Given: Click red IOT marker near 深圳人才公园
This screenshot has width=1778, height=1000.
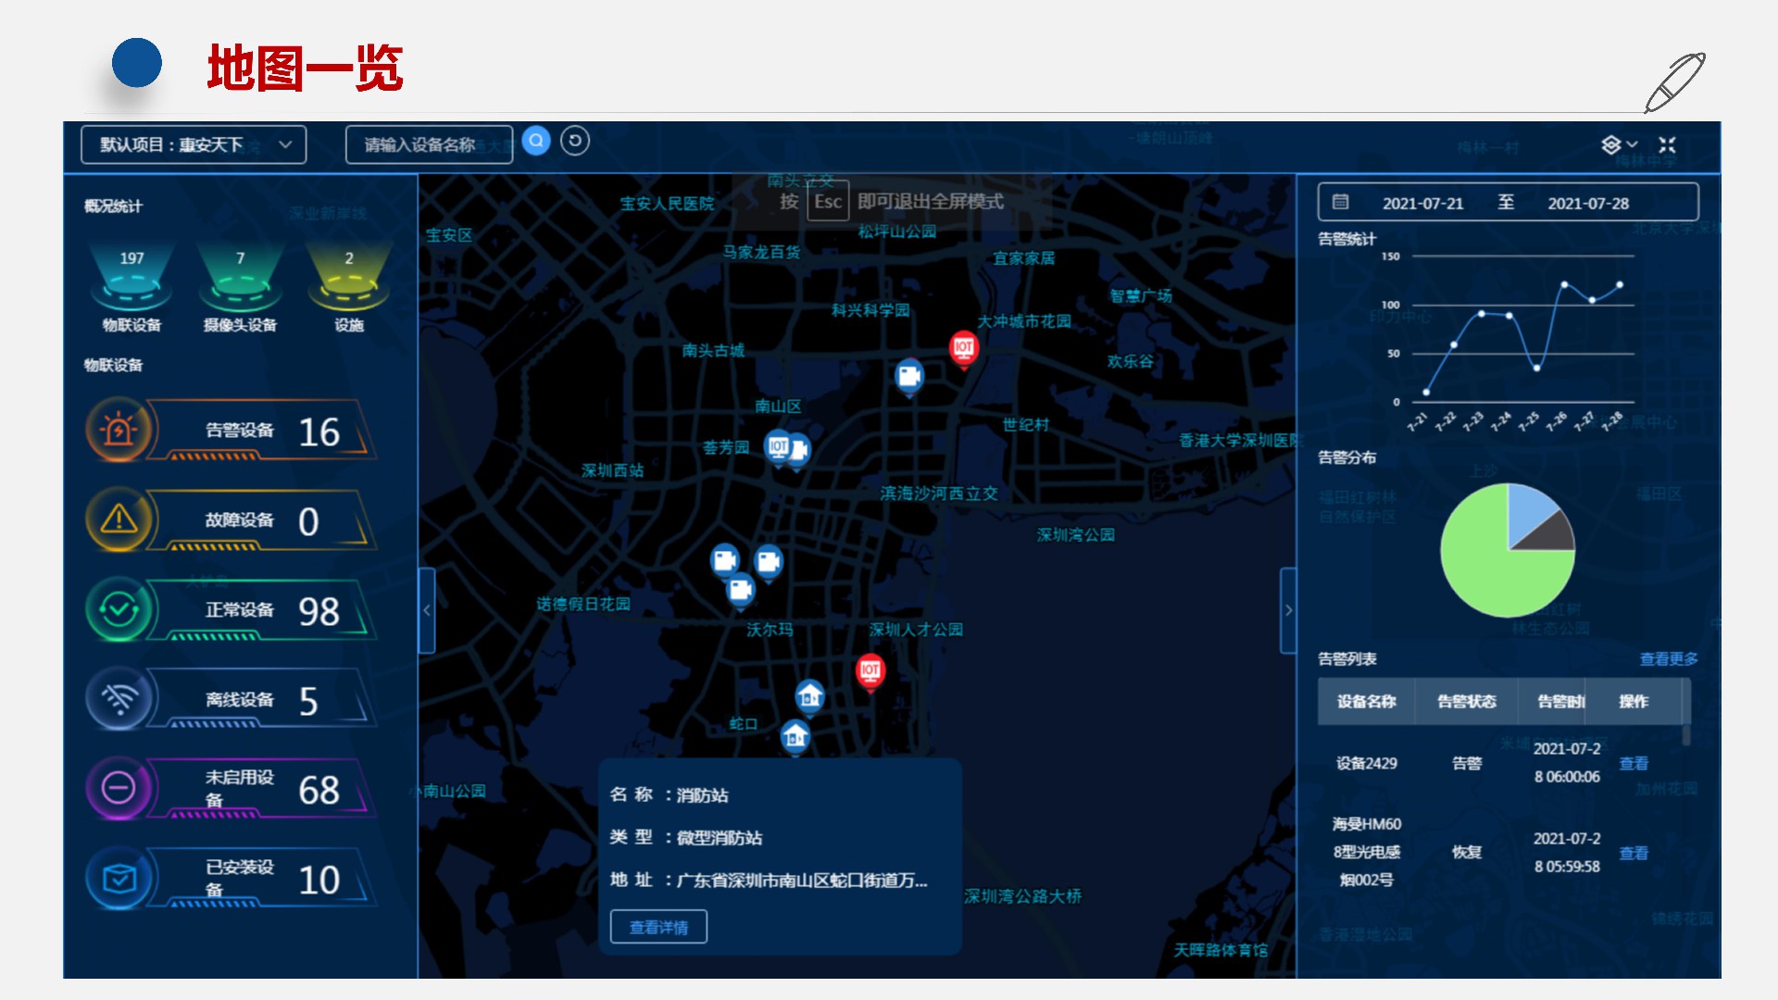Looking at the screenshot, I should [870, 670].
